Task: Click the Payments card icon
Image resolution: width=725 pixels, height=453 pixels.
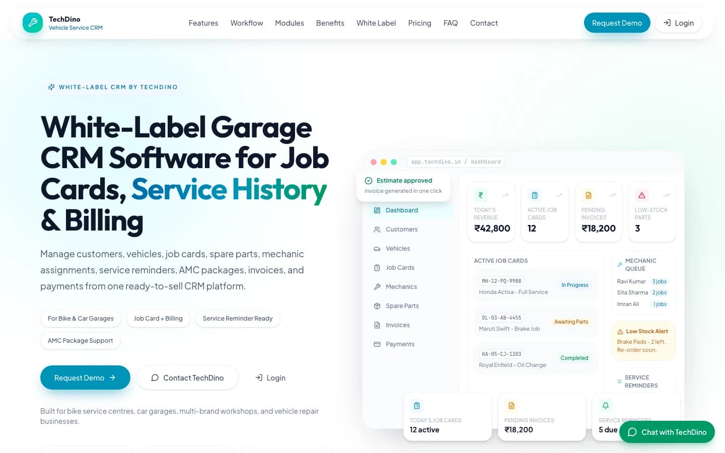Action: (x=377, y=344)
